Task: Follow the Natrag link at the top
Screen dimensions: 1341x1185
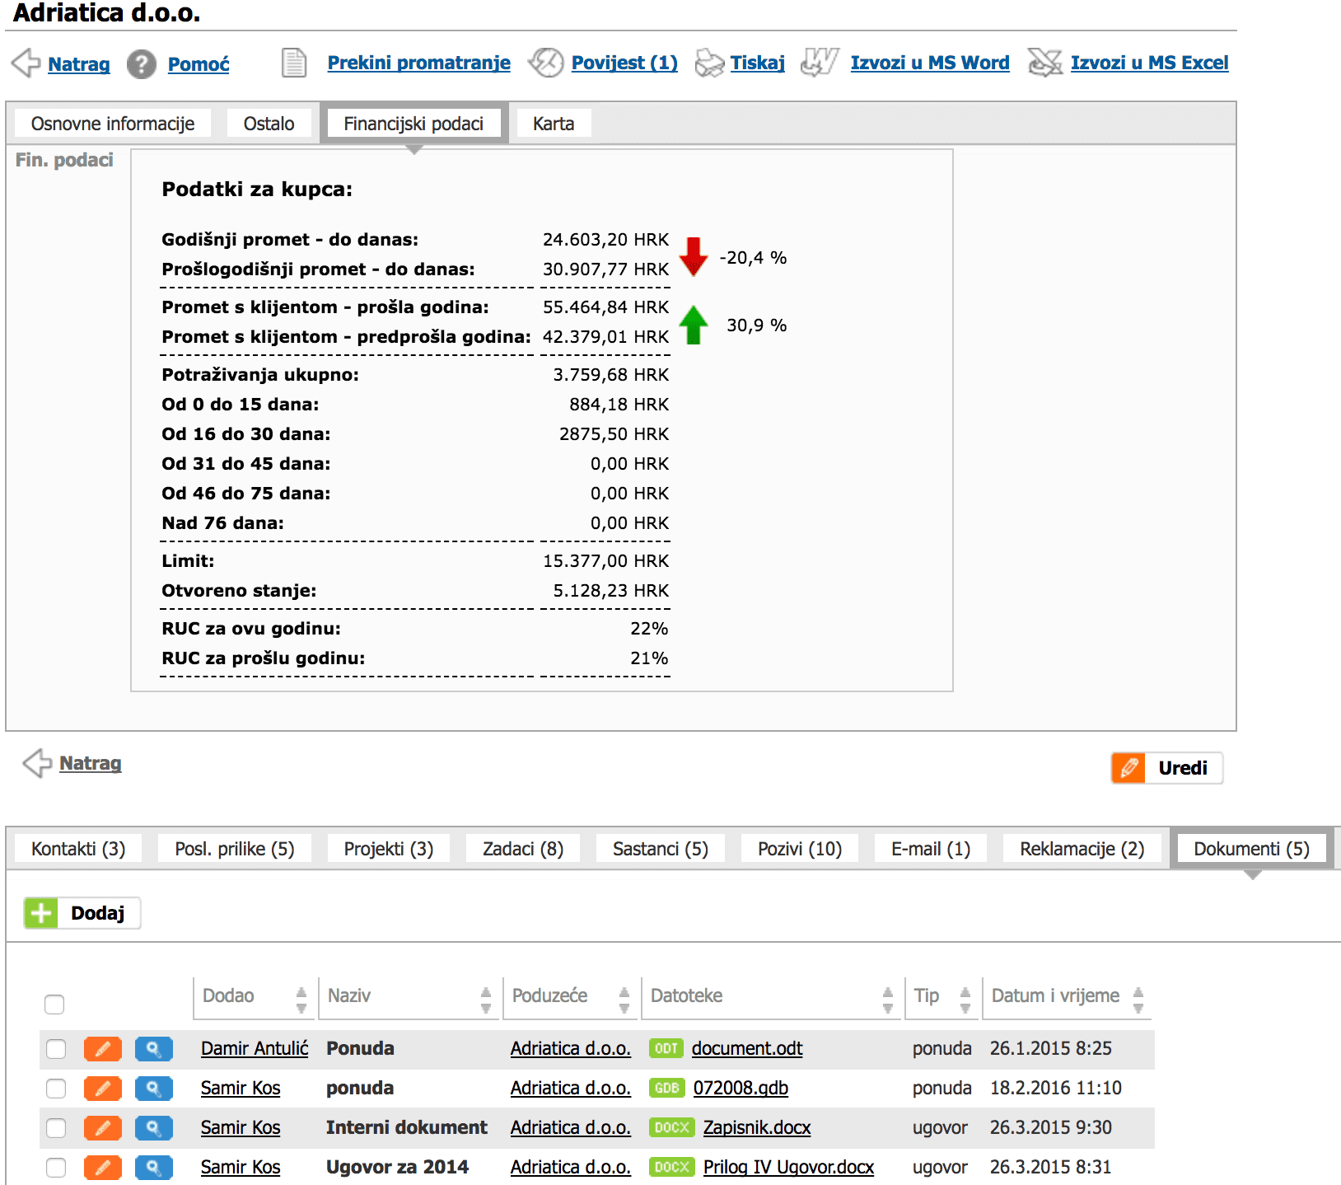Action: coord(79,63)
